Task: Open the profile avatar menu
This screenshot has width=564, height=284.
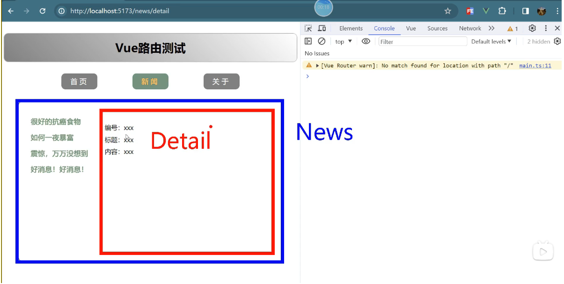Action: (542, 11)
